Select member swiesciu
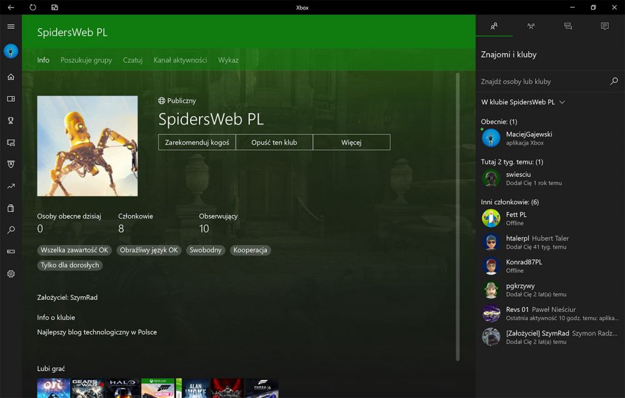625x398 pixels. tap(550, 179)
